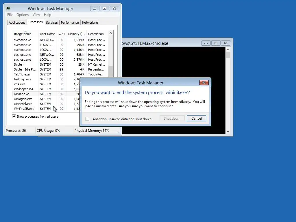Check Abandon unsaved data and shut down
Image resolution: width=296 pixels, height=222 pixels.
pos(87,119)
